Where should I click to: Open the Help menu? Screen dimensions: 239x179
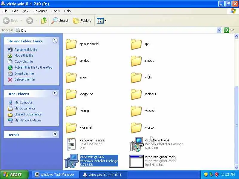(68, 11)
